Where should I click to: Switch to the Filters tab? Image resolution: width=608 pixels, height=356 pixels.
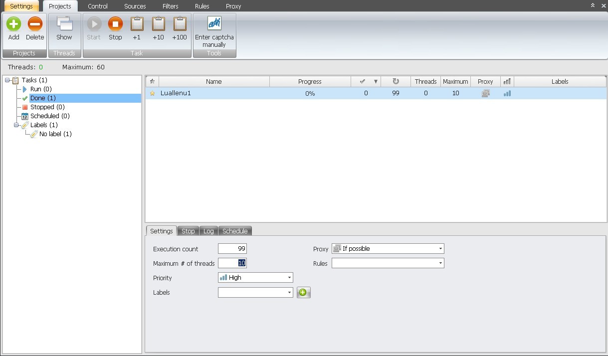click(x=171, y=6)
